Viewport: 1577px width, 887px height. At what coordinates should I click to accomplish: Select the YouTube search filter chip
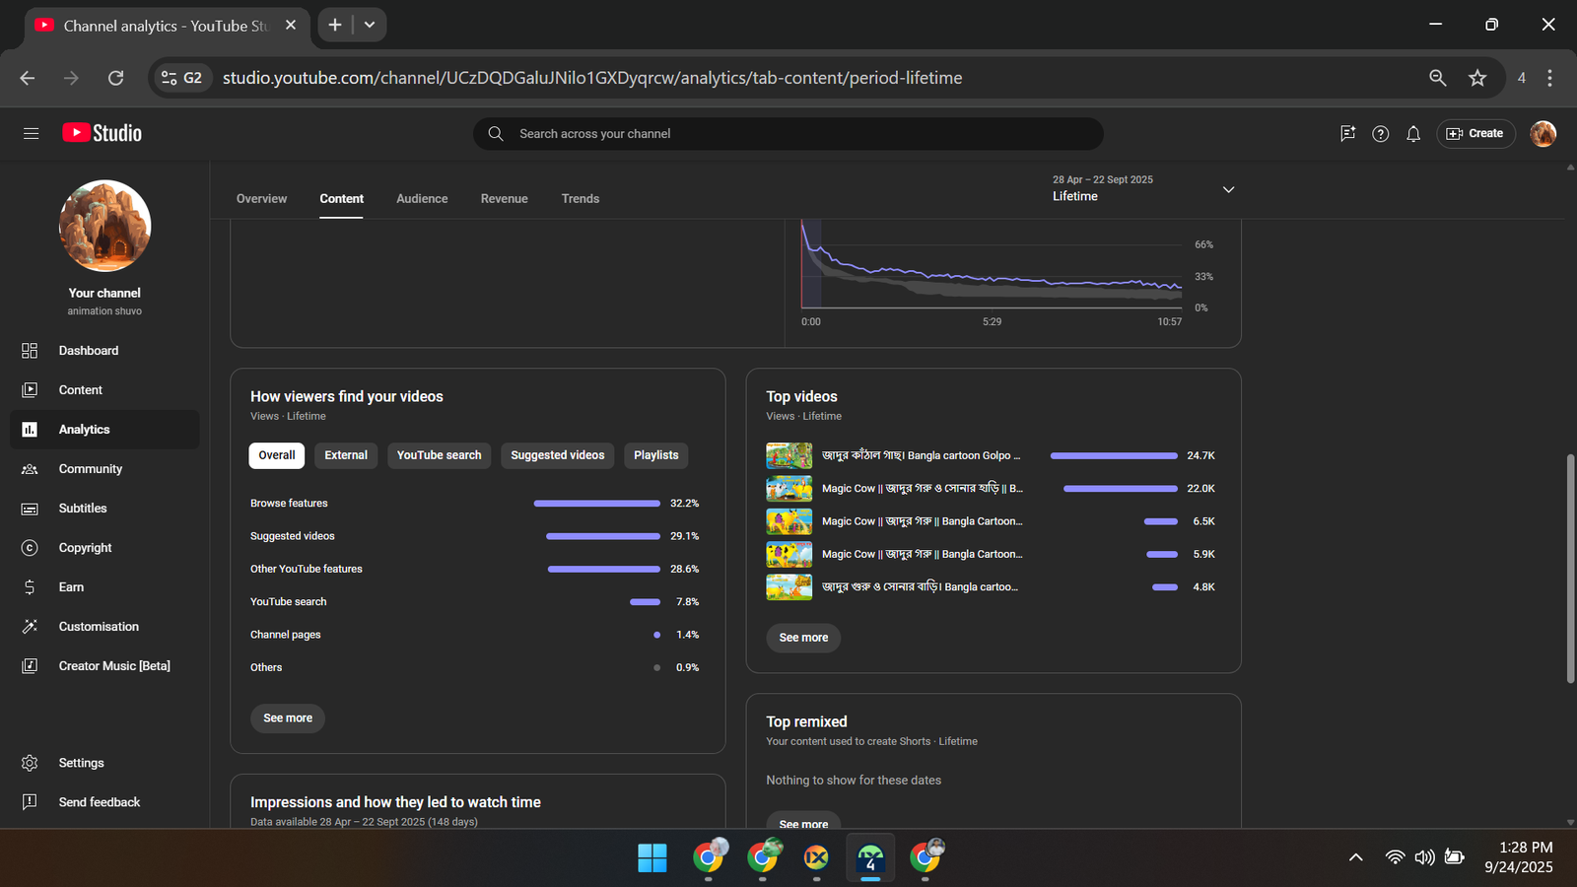point(439,455)
